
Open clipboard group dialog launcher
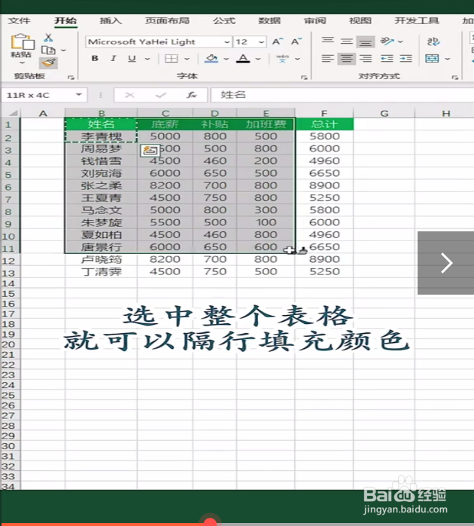click(x=71, y=77)
